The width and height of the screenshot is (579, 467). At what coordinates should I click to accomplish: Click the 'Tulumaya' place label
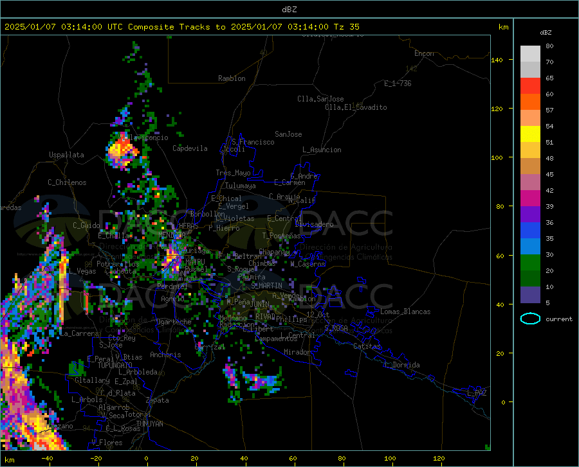pyautogui.click(x=241, y=186)
